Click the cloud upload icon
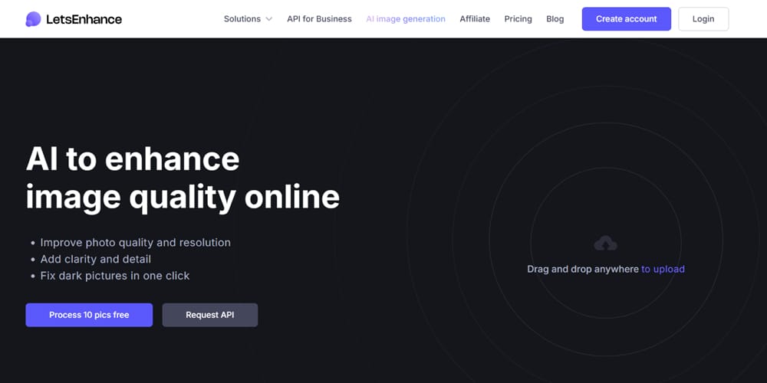Screen dimensions: 767x383 click(606, 244)
